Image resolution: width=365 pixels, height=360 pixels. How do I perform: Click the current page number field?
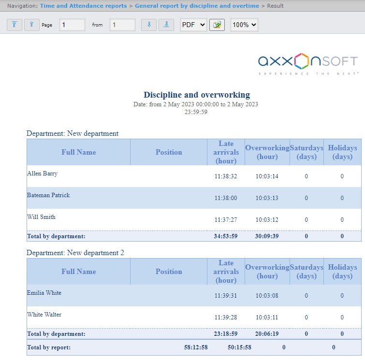pyautogui.click(x=72, y=25)
